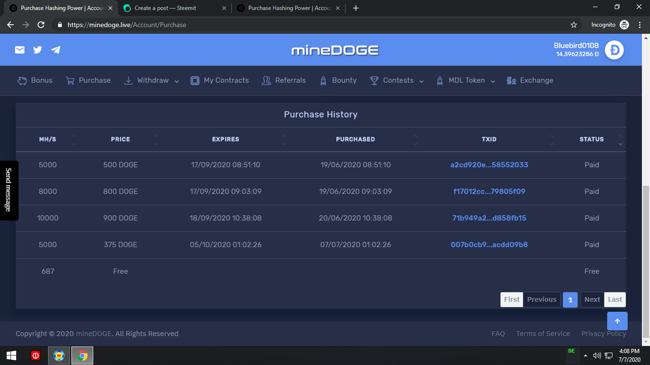Open transaction 71b949a2...d858fb15
The image size is (650, 365).
pos(489,218)
